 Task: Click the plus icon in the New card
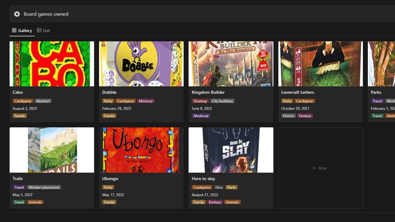[314, 168]
